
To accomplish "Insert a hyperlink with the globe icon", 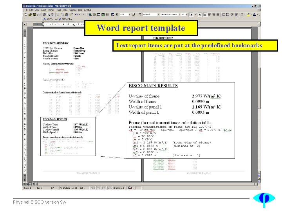I will (90, 14).
